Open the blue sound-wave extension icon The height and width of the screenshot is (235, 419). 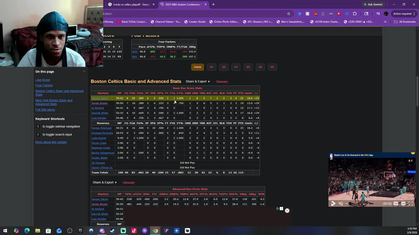tap(347, 14)
